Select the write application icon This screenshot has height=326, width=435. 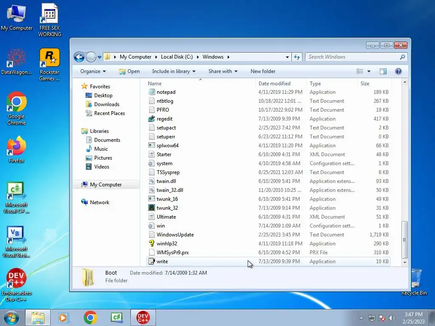click(x=152, y=261)
